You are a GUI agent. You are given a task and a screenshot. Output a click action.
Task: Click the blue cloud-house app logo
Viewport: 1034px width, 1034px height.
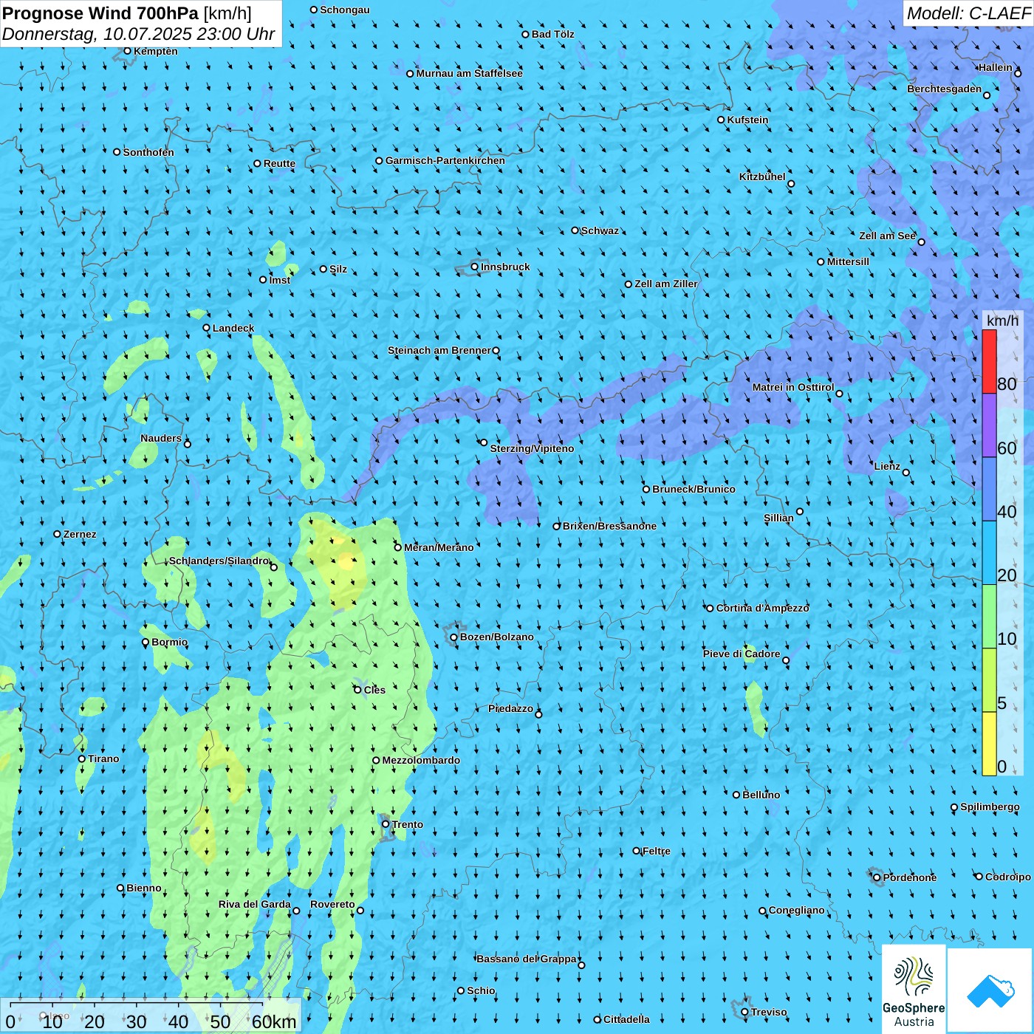pyautogui.click(x=990, y=990)
